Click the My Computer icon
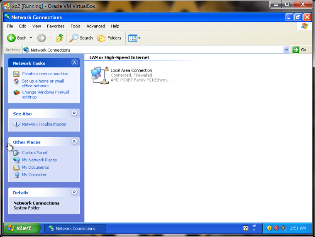The width and height of the screenshot is (315, 237). click(x=16, y=175)
